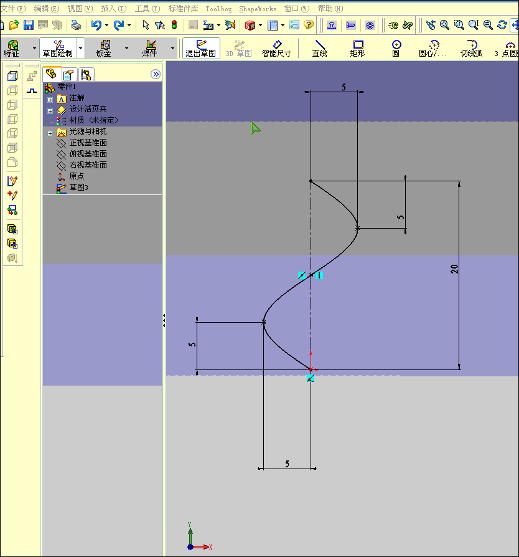The height and width of the screenshot is (557, 519).
Task: Click the Previous View icon
Action: (430, 25)
